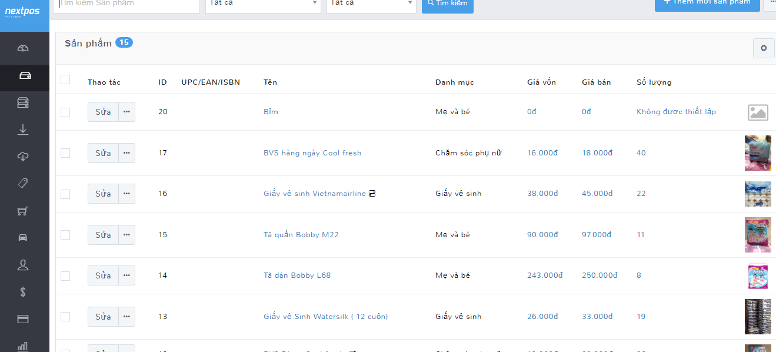Click Sửa for product Bỉm
This screenshot has height=352, width=776.
tap(103, 112)
